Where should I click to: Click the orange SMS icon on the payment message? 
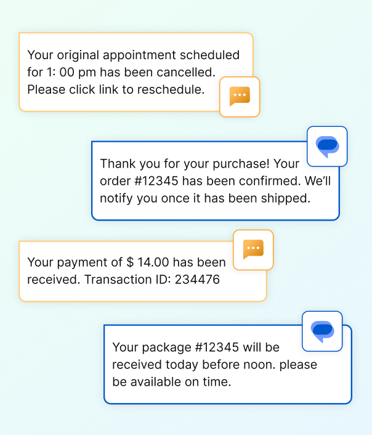click(253, 250)
